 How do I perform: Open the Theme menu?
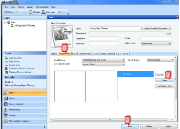(x=21, y=7)
